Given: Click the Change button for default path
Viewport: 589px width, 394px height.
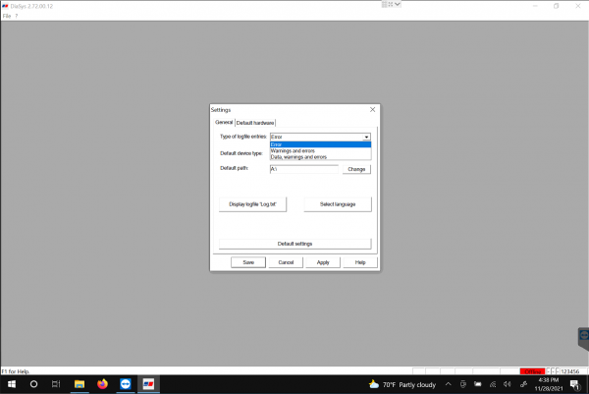Looking at the screenshot, I should coord(356,169).
